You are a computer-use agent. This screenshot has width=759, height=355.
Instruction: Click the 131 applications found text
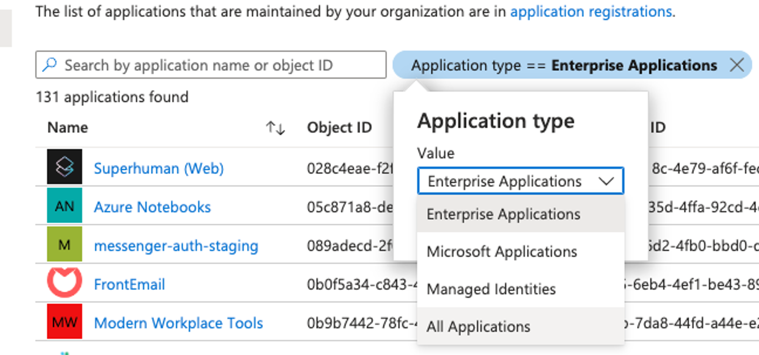tap(112, 97)
